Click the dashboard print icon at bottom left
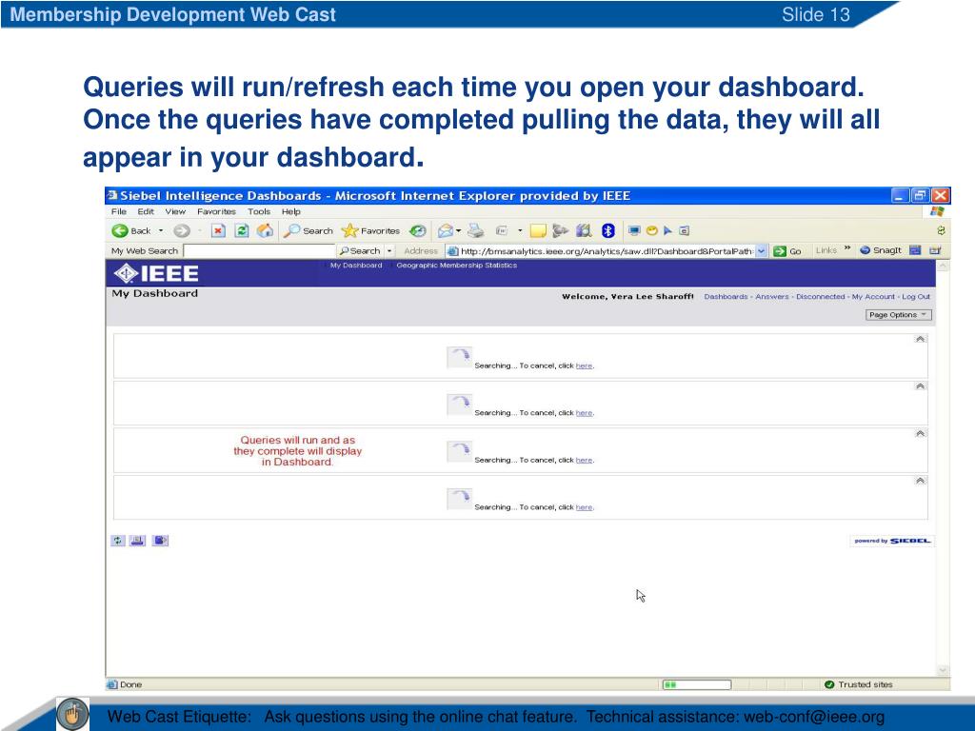The width and height of the screenshot is (975, 731). point(137,541)
